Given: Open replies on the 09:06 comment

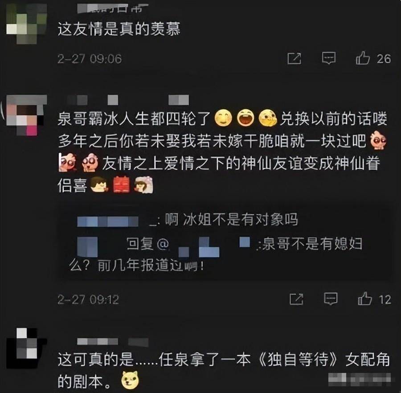Looking at the screenshot, I should pos(329,58).
